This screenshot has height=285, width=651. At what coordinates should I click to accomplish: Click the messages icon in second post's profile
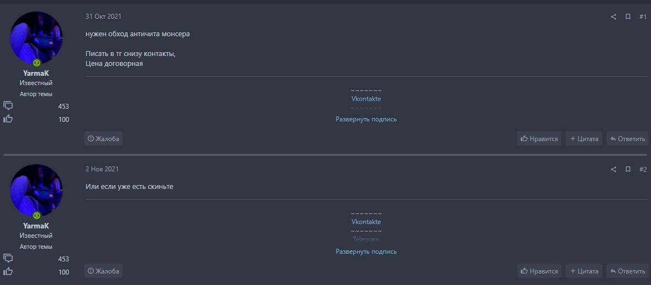8,259
